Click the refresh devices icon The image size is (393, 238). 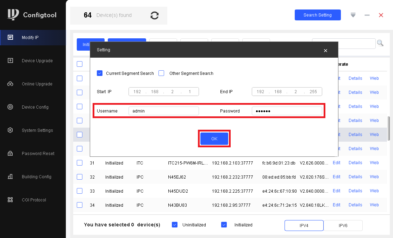point(154,15)
